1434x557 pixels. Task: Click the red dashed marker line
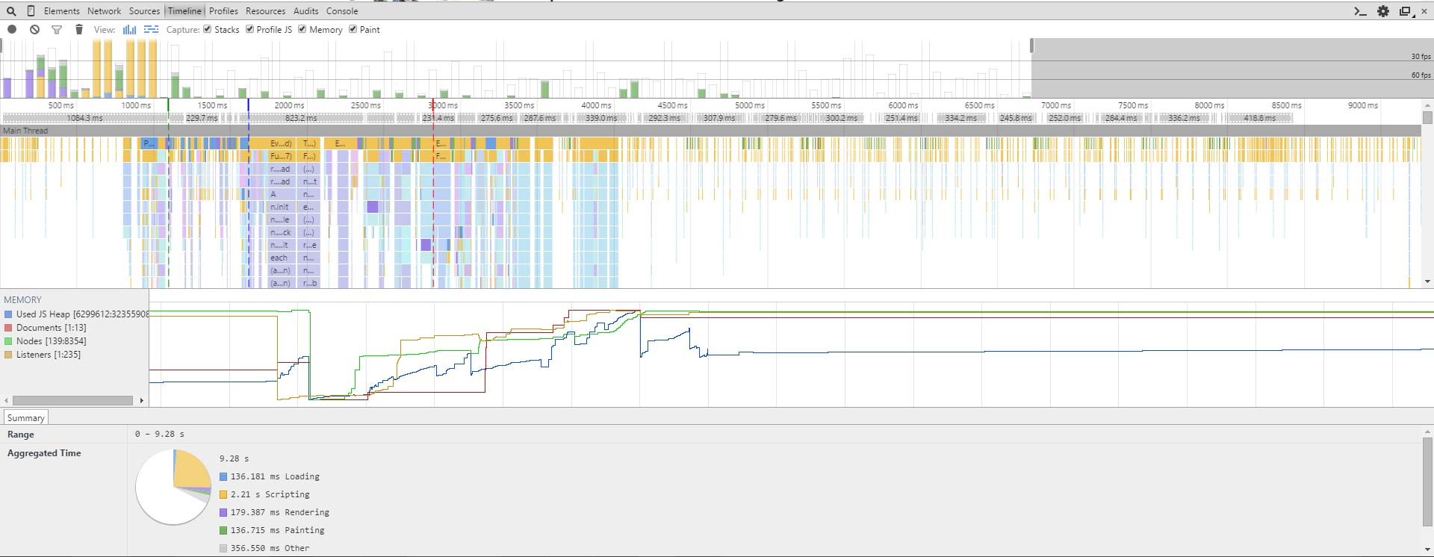433,194
